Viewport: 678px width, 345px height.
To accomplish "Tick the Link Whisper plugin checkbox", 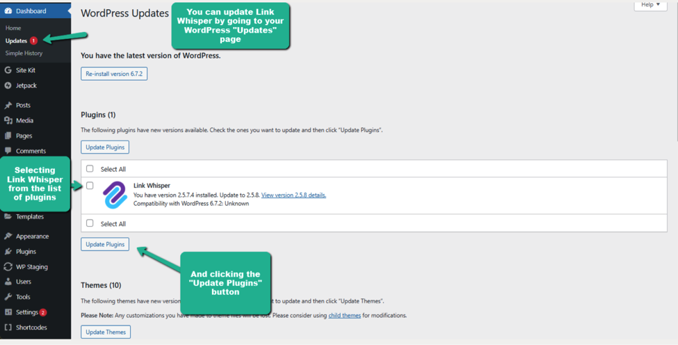I will 90,186.
